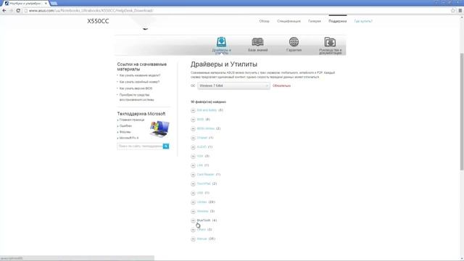Expand the Chipset category circle

tap(193, 138)
